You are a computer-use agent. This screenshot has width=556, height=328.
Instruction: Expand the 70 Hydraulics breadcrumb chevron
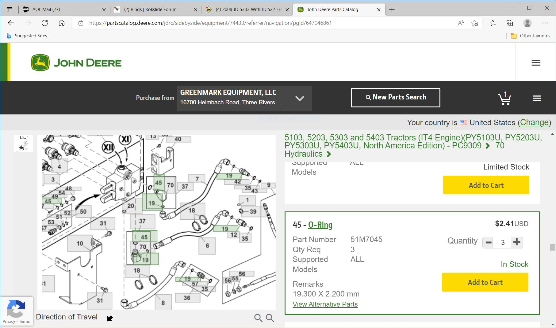(329, 154)
